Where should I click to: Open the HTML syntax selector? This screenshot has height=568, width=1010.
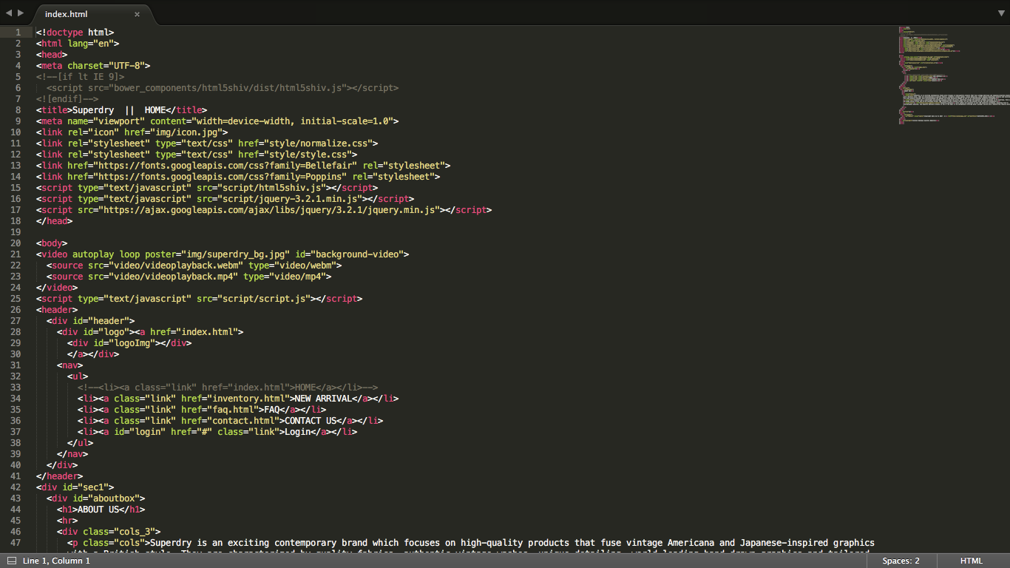[971, 561]
